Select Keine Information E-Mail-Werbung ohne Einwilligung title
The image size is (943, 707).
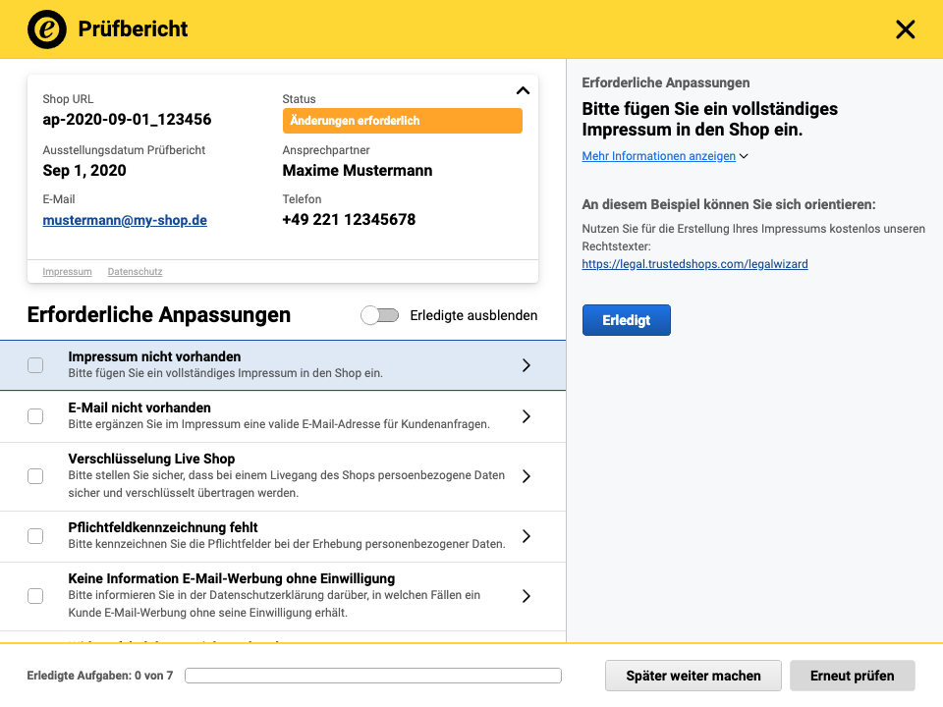tap(232, 578)
